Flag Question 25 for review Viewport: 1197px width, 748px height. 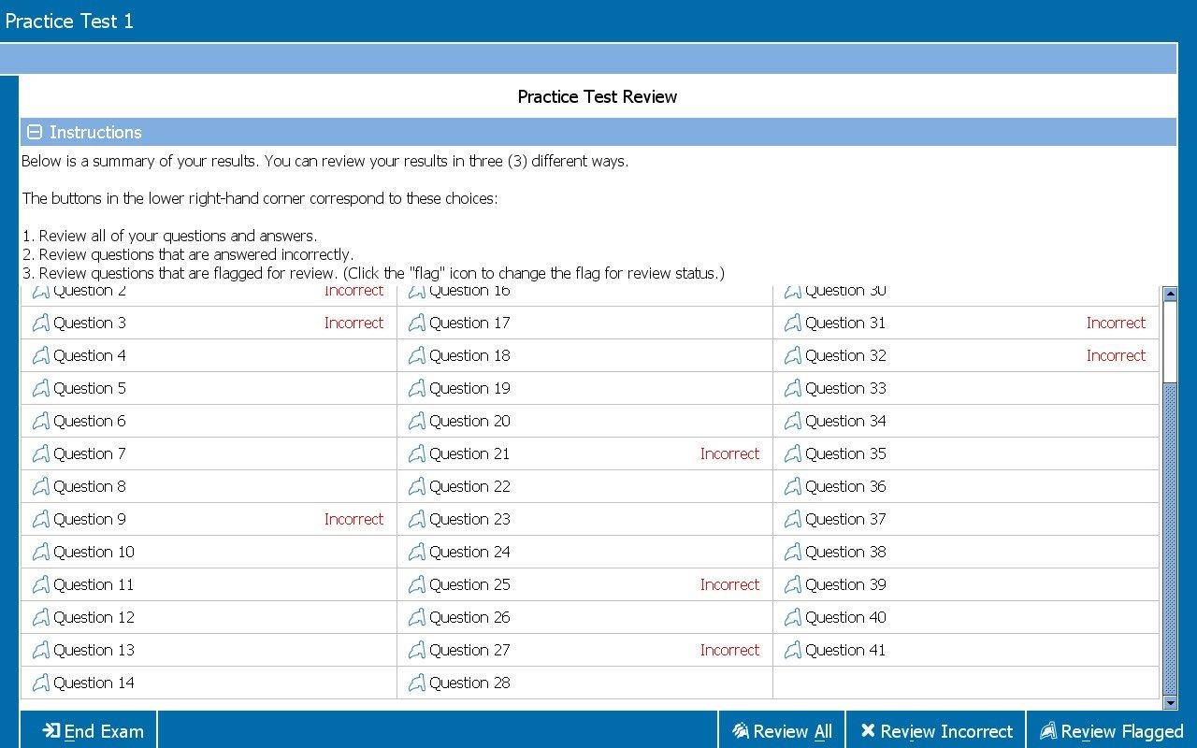(416, 584)
